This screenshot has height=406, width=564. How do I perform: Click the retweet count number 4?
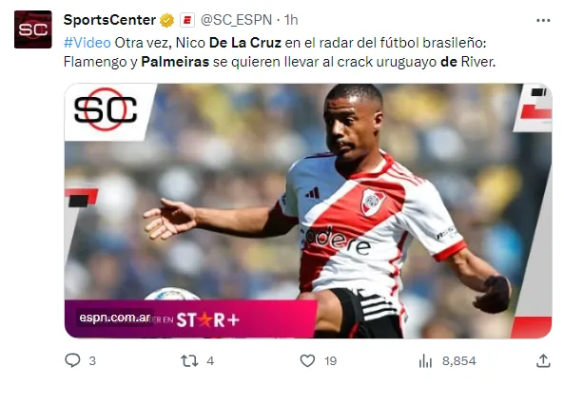[210, 361]
